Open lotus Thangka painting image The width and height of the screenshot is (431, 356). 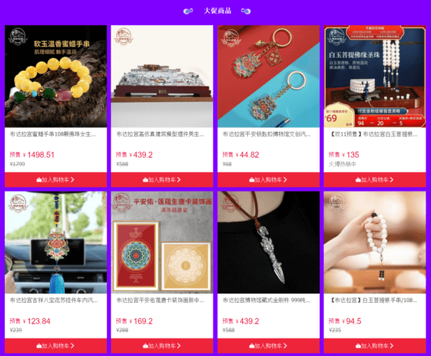pos(162,242)
